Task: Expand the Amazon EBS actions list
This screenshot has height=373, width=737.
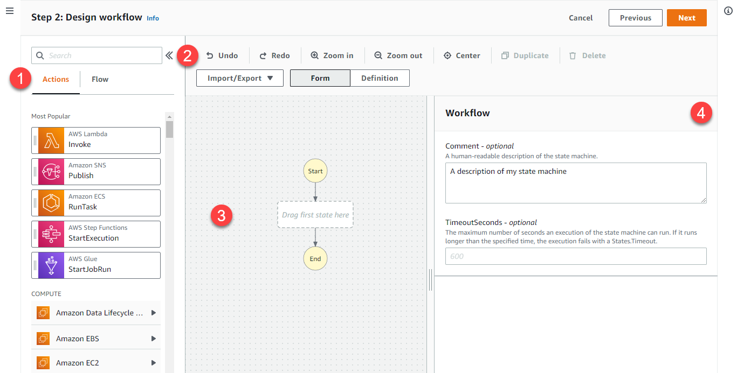Action: (154, 339)
